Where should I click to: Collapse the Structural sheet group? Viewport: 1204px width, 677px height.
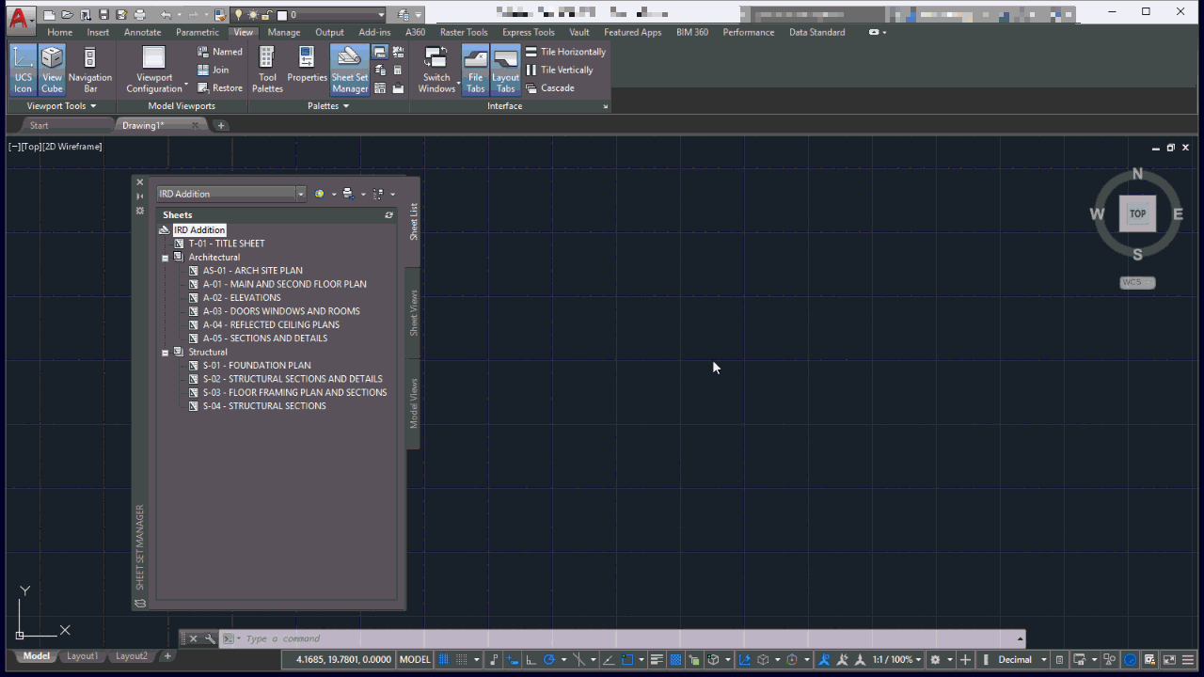click(x=165, y=352)
